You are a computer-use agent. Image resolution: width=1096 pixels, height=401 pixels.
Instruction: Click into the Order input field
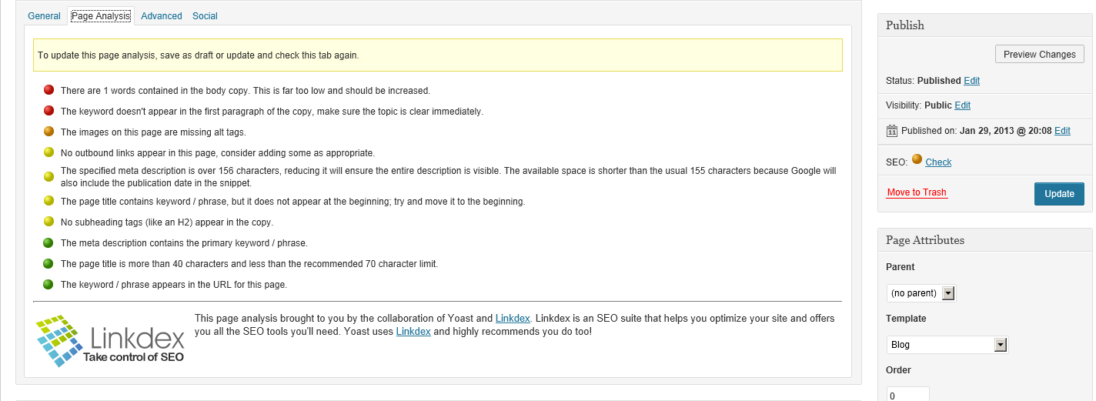907,394
